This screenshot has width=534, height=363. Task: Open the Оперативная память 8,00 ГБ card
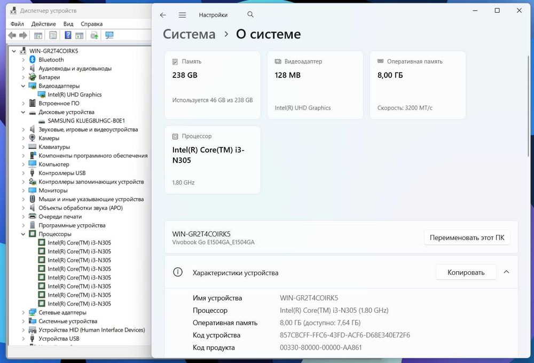pos(418,85)
